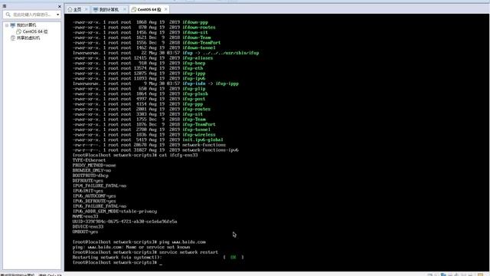
Task: Click the 'init.ipv6-global' filename in terminal
Action: [x=203, y=140]
